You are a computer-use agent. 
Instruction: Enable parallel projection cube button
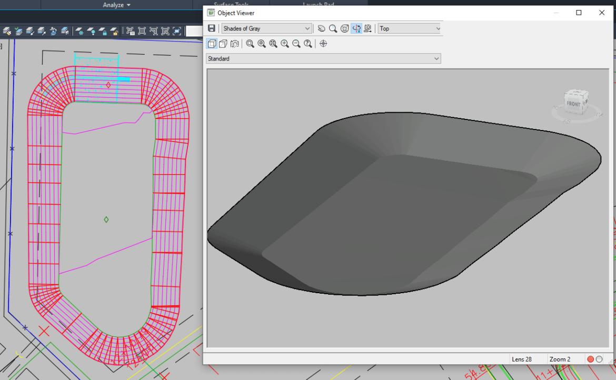212,44
